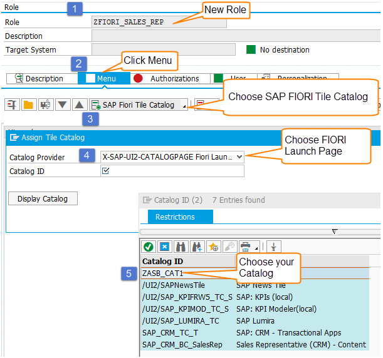Click the move up triangle icon
Image resolution: width=383 pixels, height=358 pixels.
point(80,105)
